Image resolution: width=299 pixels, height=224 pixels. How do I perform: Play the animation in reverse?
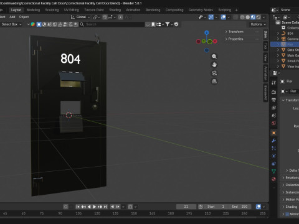pos(89,207)
